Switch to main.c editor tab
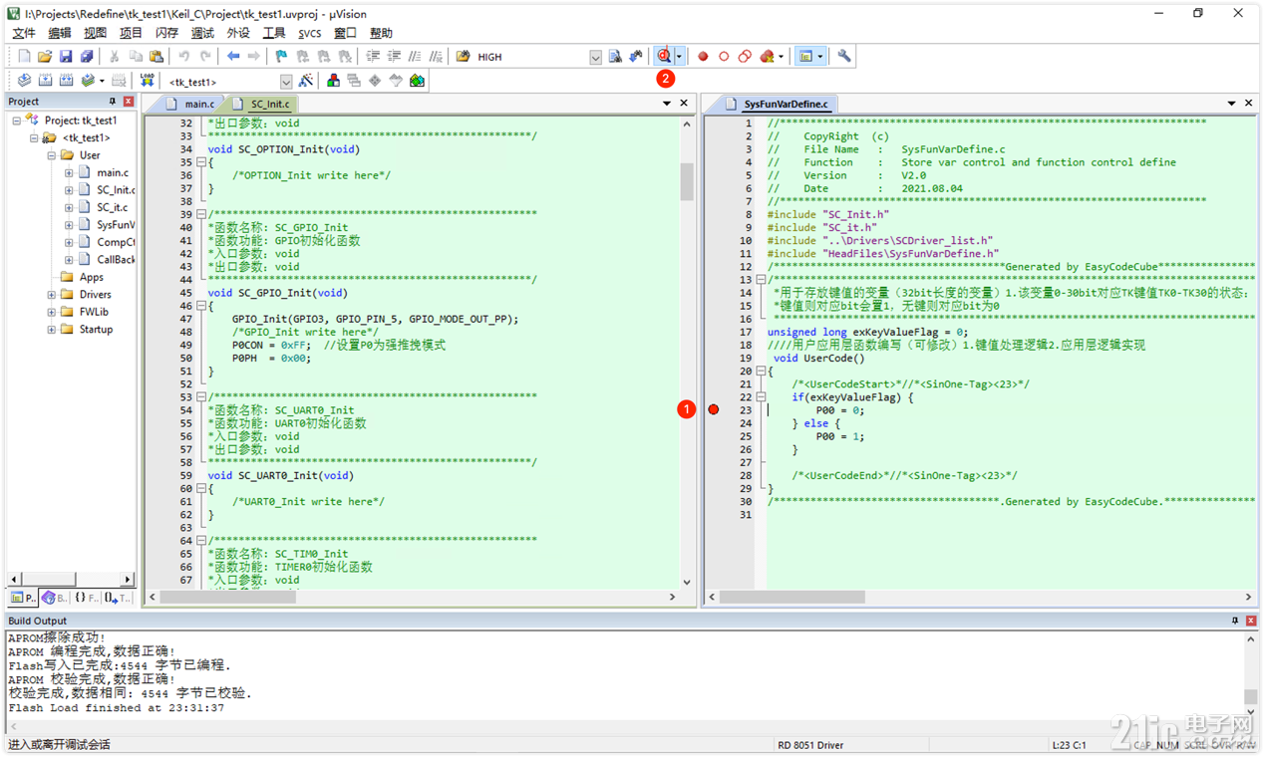Viewport: 1264px width, 757px height. [192, 104]
